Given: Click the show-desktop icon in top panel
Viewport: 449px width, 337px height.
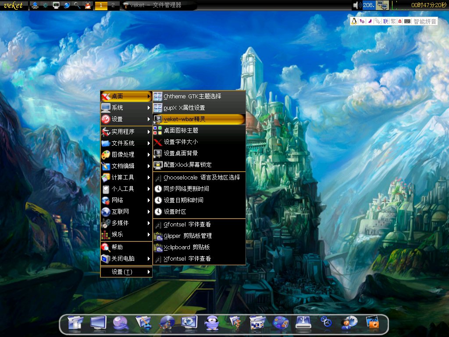Looking at the screenshot, I should [35, 5].
